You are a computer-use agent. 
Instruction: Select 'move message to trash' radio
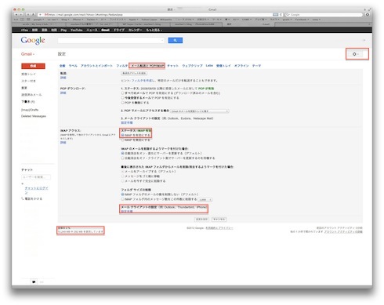[122, 176]
